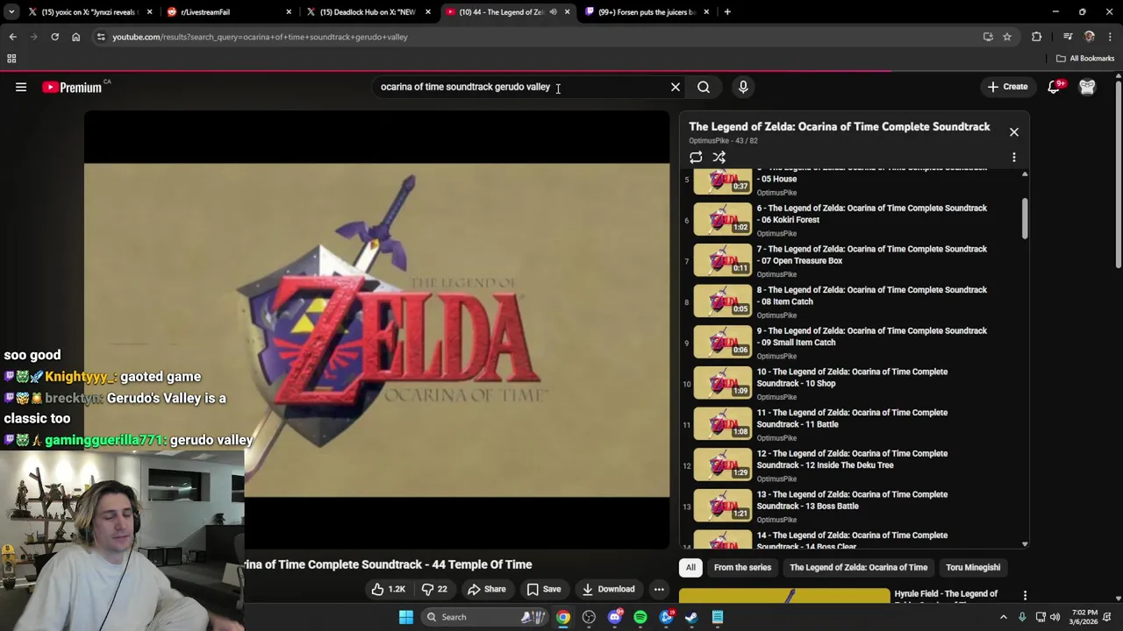Viewport: 1123px width, 631px height.
Task: Open the browser extensions puzzle icon
Action: (x=1037, y=37)
